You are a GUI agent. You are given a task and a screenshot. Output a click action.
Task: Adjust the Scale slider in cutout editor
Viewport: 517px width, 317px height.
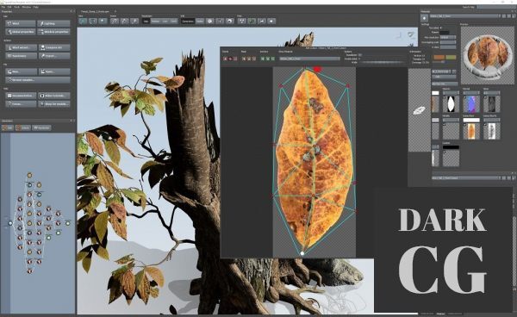click(x=382, y=62)
